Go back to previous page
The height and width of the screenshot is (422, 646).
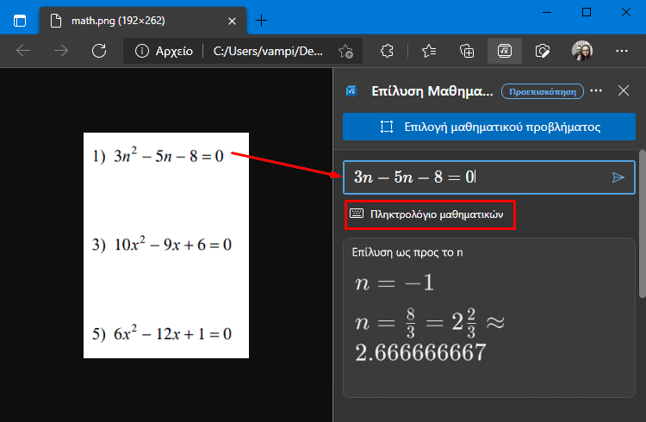click(x=23, y=51)
